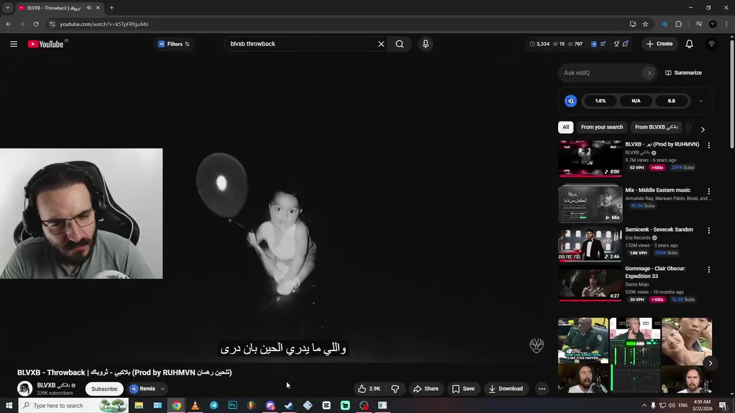Clear the search box with the X icon
The height and width of the screenshot is (413, 735).
click(x=381, y=44)
